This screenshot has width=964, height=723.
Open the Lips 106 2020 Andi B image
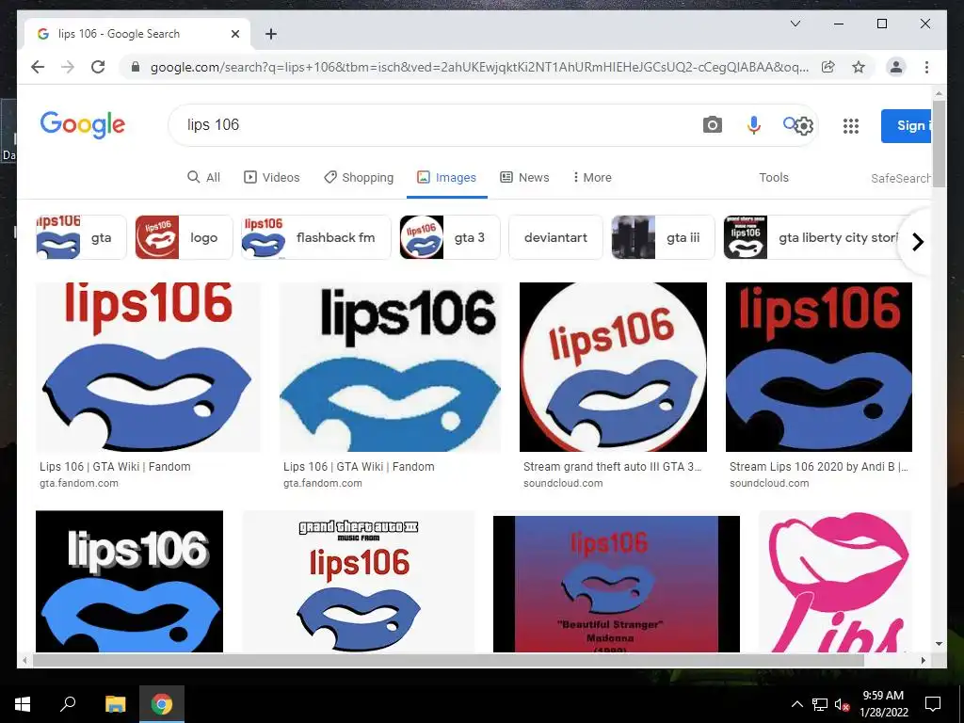pyautogui.click(x=819, y=367)
